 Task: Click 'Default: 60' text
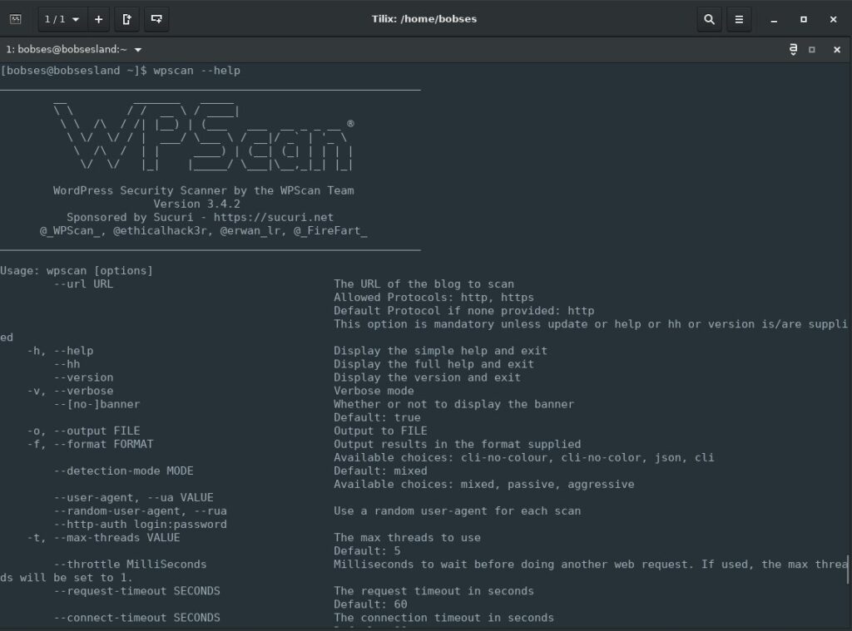click(370, 604)
